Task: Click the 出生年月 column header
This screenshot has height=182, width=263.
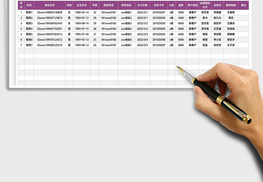Action: pyautogui.click(x=82, y=5)
